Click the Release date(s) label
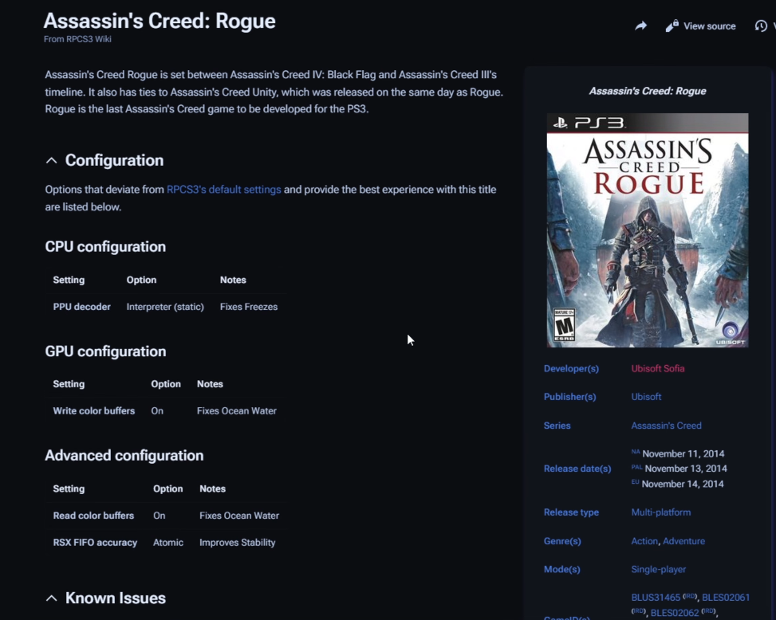 point(577,469)
